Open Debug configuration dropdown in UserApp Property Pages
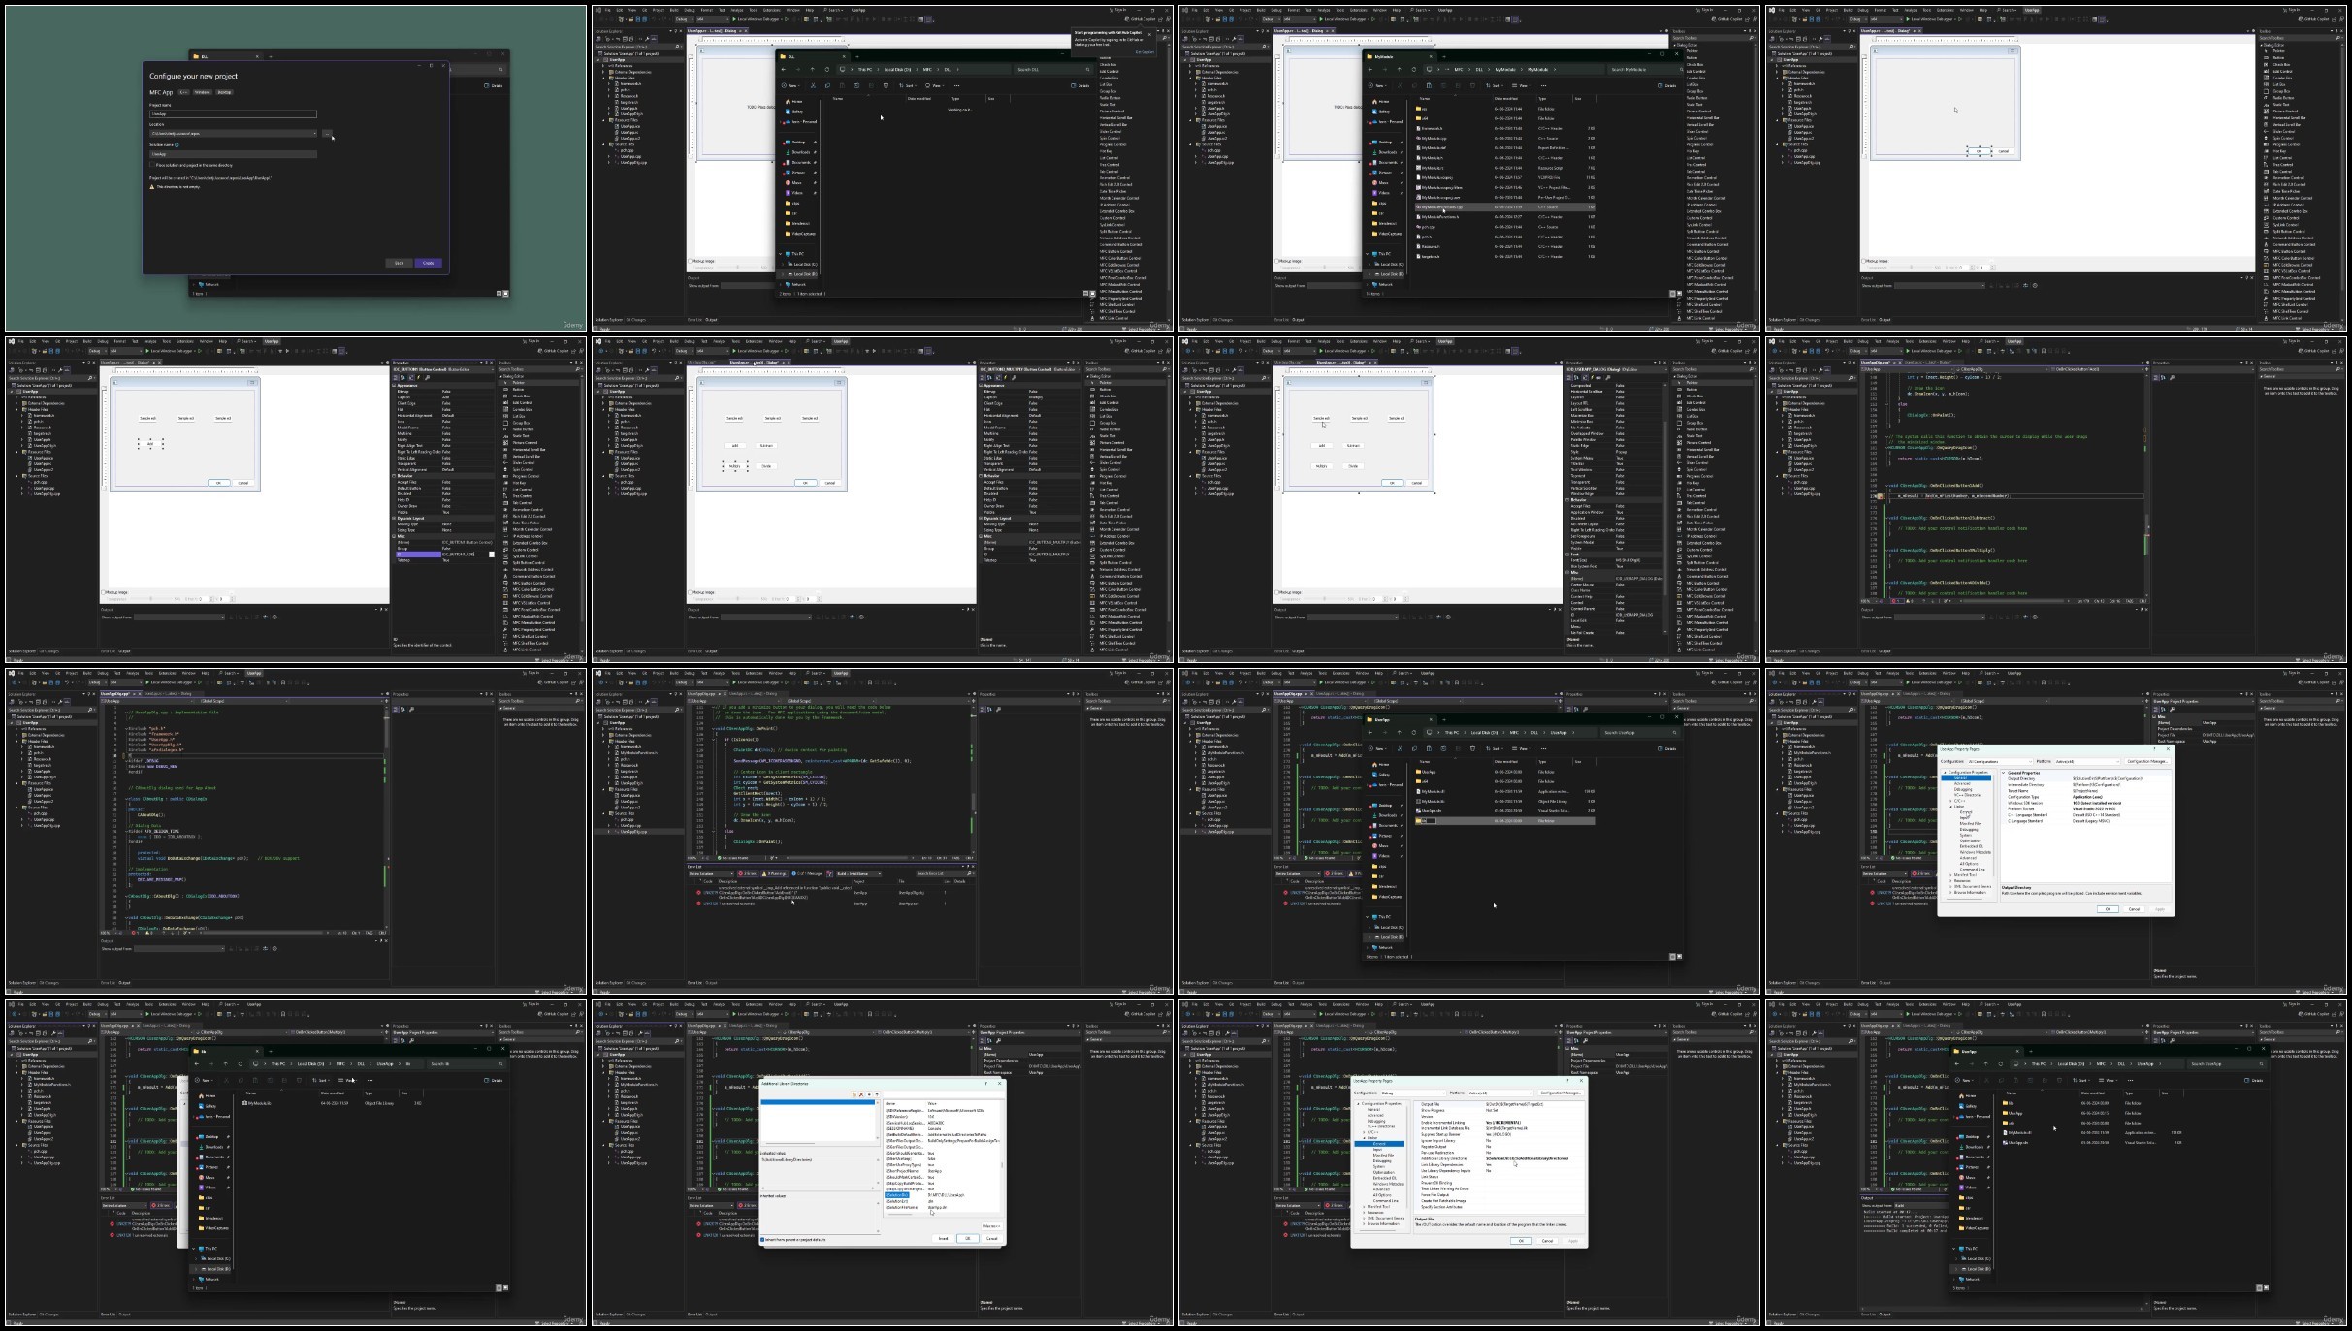The height and width of the screenshot is (1331, 2352). pyautogui.click(x=1413, y=1093)
